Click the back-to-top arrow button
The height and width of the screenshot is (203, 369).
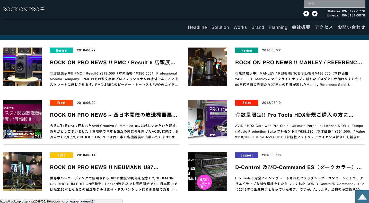[362, 196]
